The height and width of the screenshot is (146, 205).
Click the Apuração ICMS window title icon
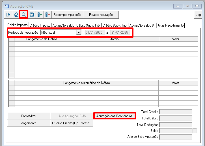(x=7, y=6)
